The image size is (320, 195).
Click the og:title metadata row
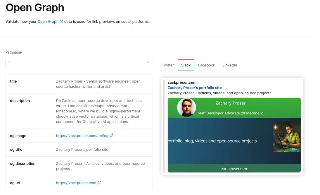click(x=79, y=149)
